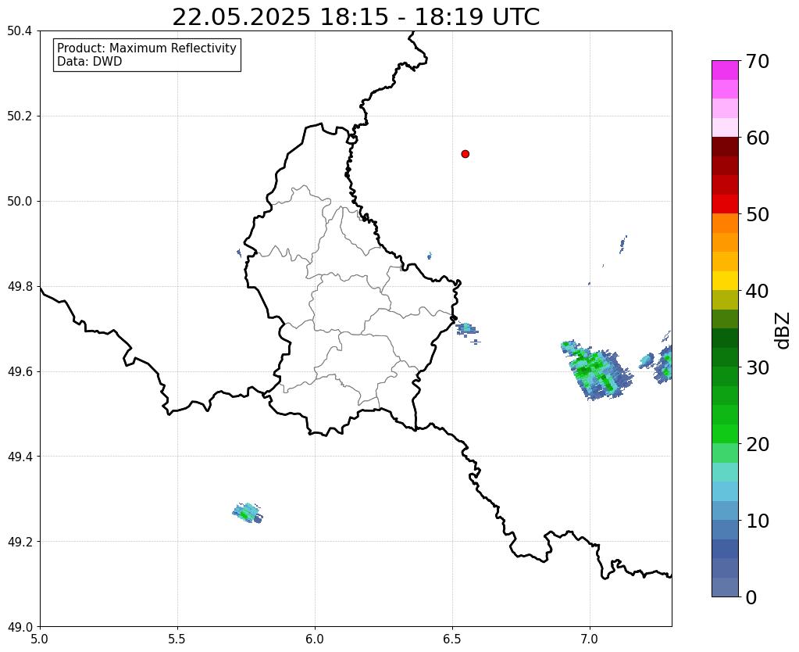799x652 pixels.
Task: Select the "Product: Maximum Reflectivity" label
Action: 147,48
